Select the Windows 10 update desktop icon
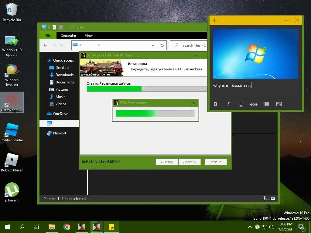 [12, 46]
